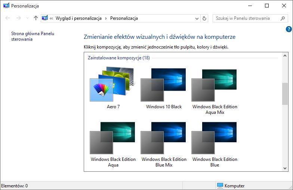
Task: Click the theme list scrollbar thumb
Action: (x=285, y=94)
